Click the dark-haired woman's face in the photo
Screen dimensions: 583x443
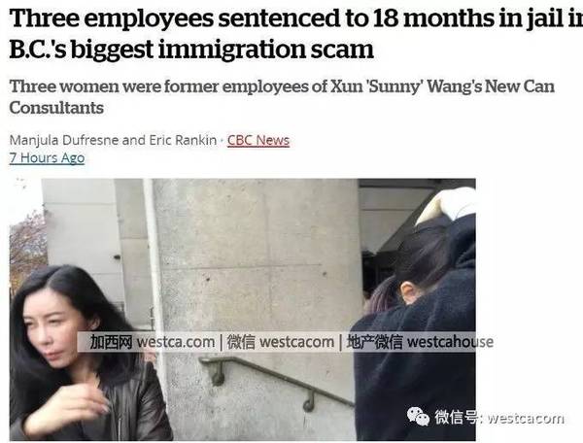click(59, 327)
